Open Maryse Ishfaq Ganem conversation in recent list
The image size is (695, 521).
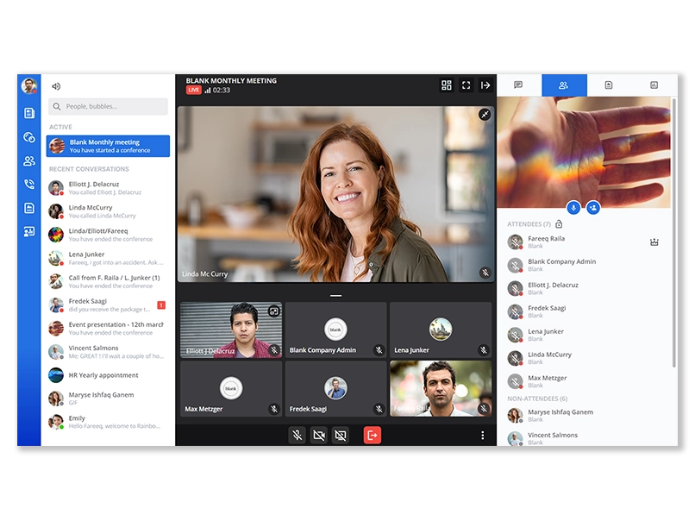[x=108, y=399]
